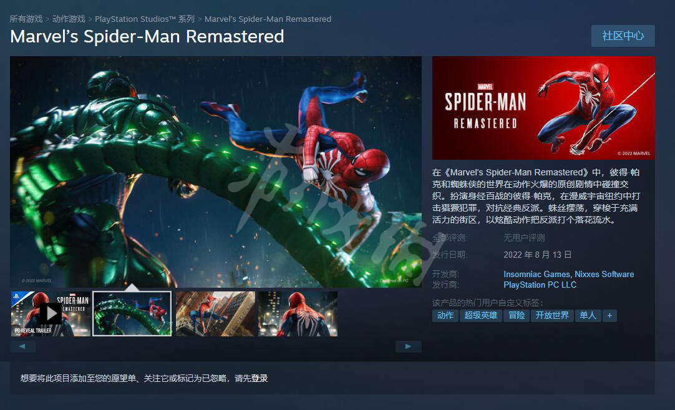Viewport: 675px width, 410px height.
Task: Select the 开放世界 tag
Action: pyautogui.click(x=552, y=316)
